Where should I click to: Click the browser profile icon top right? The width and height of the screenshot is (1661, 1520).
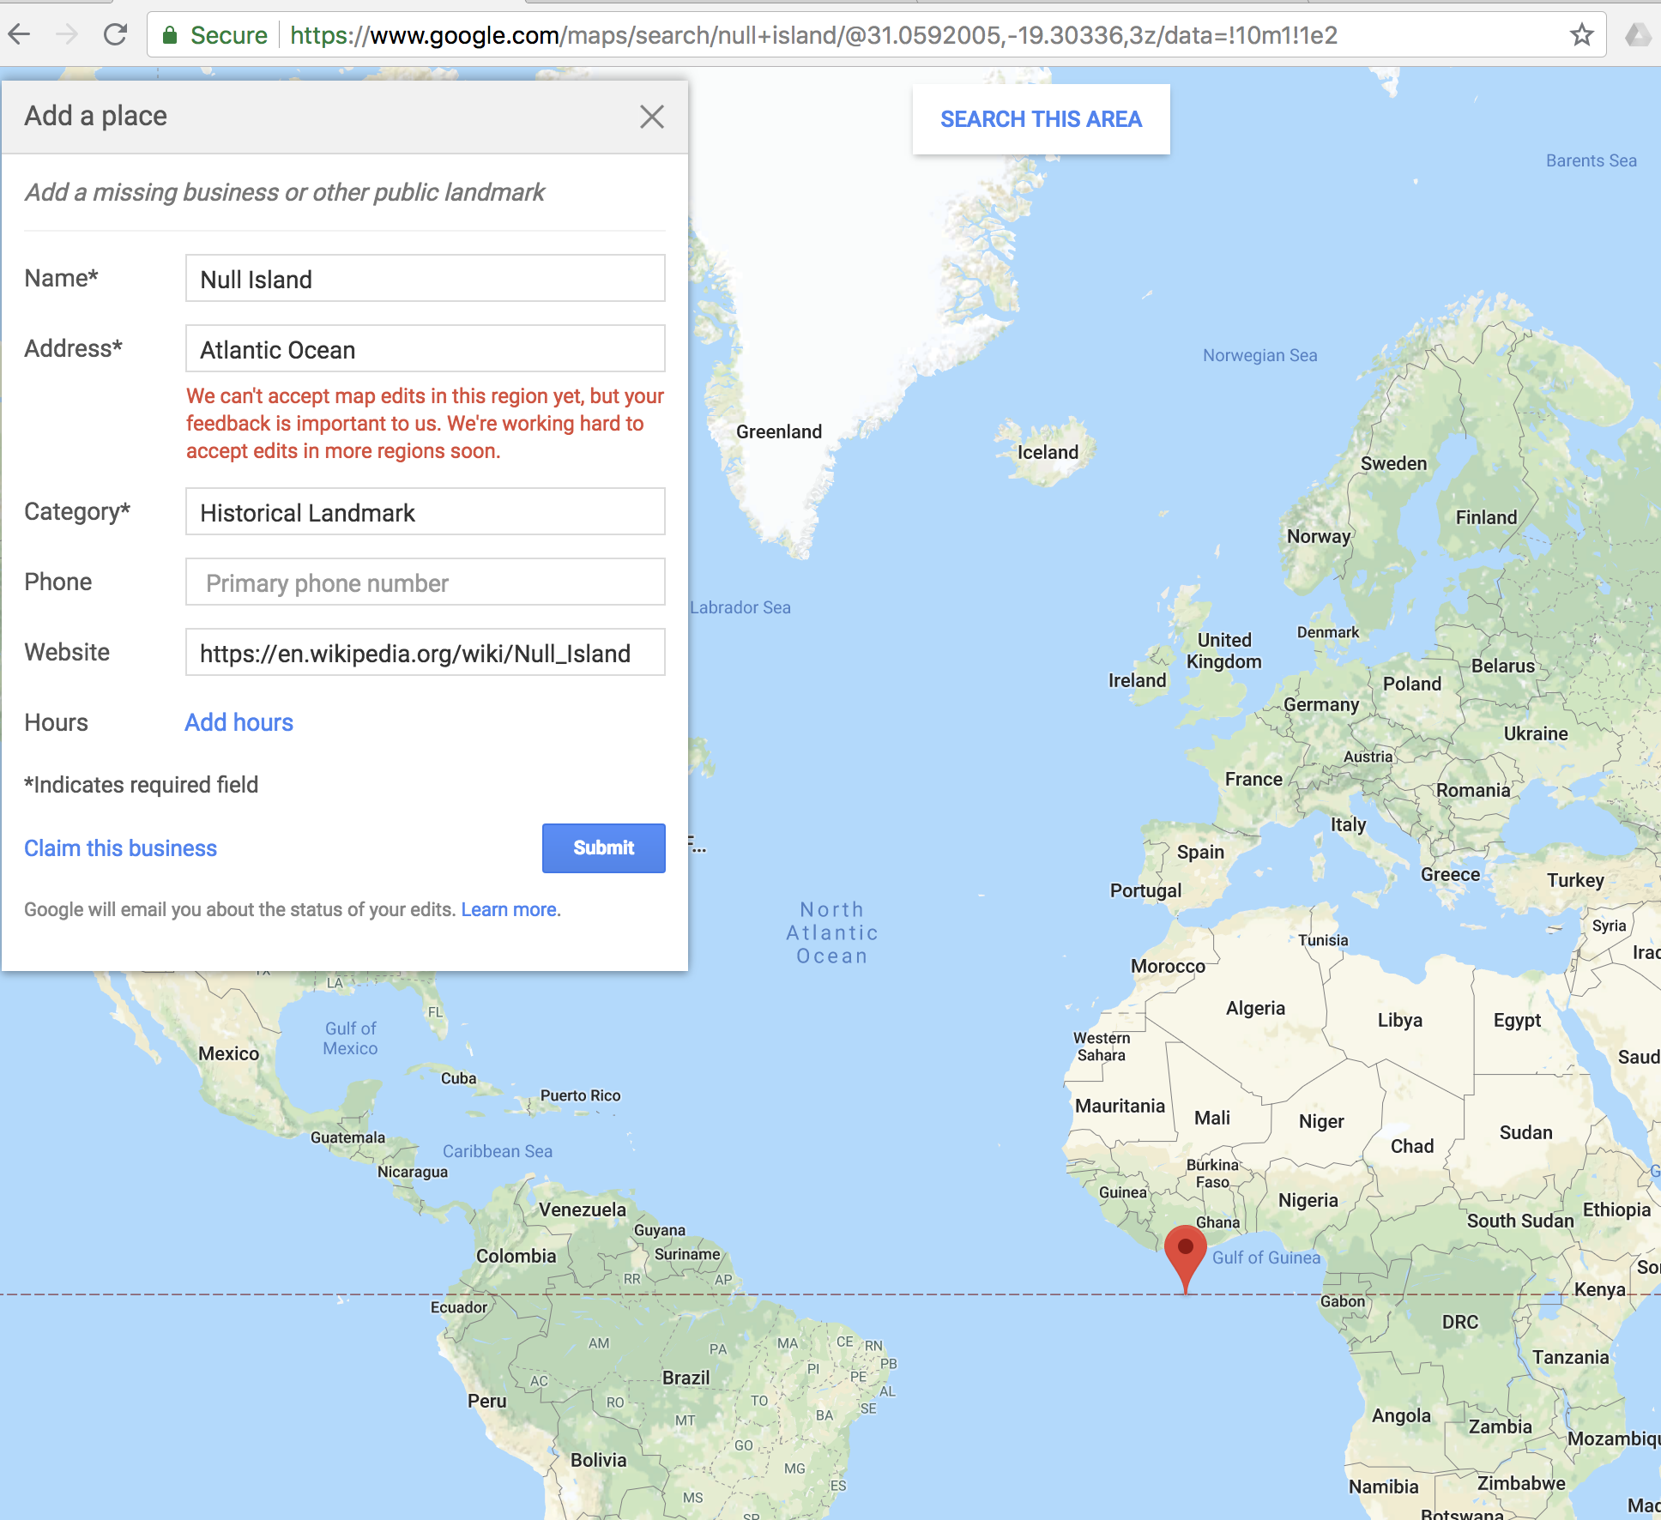point(1640,34)
